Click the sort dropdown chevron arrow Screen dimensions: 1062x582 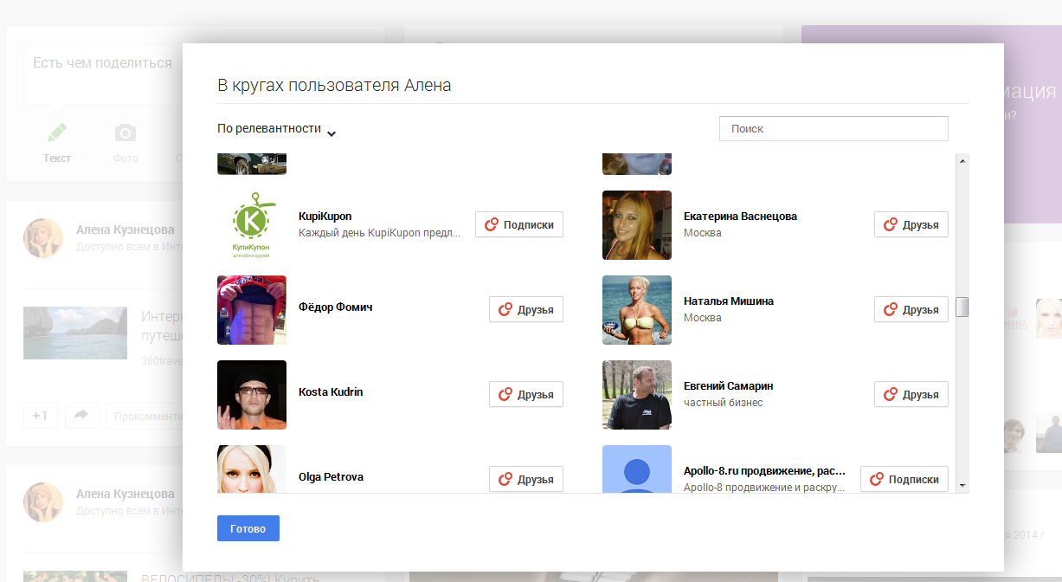point(331,133)
